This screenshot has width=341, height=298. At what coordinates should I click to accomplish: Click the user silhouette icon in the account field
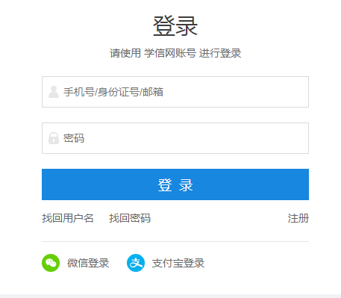(54, 92)
